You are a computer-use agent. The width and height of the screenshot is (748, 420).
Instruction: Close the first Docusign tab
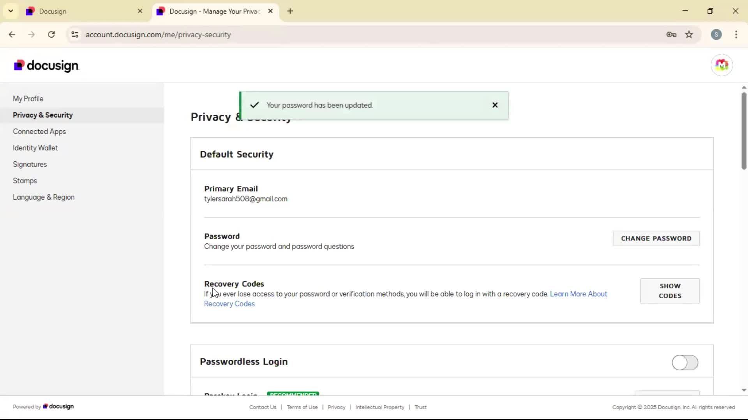pos(140,11)
